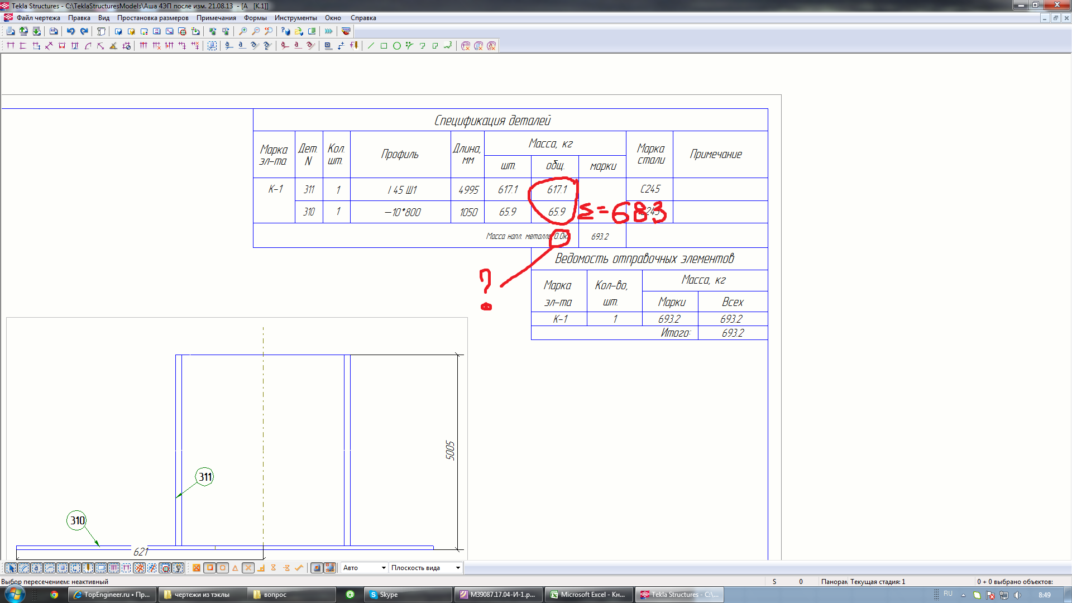Open the Простановка размеров menu
Screen dimensions: 1072x603
pyautogui.click(x=152, y=18)
